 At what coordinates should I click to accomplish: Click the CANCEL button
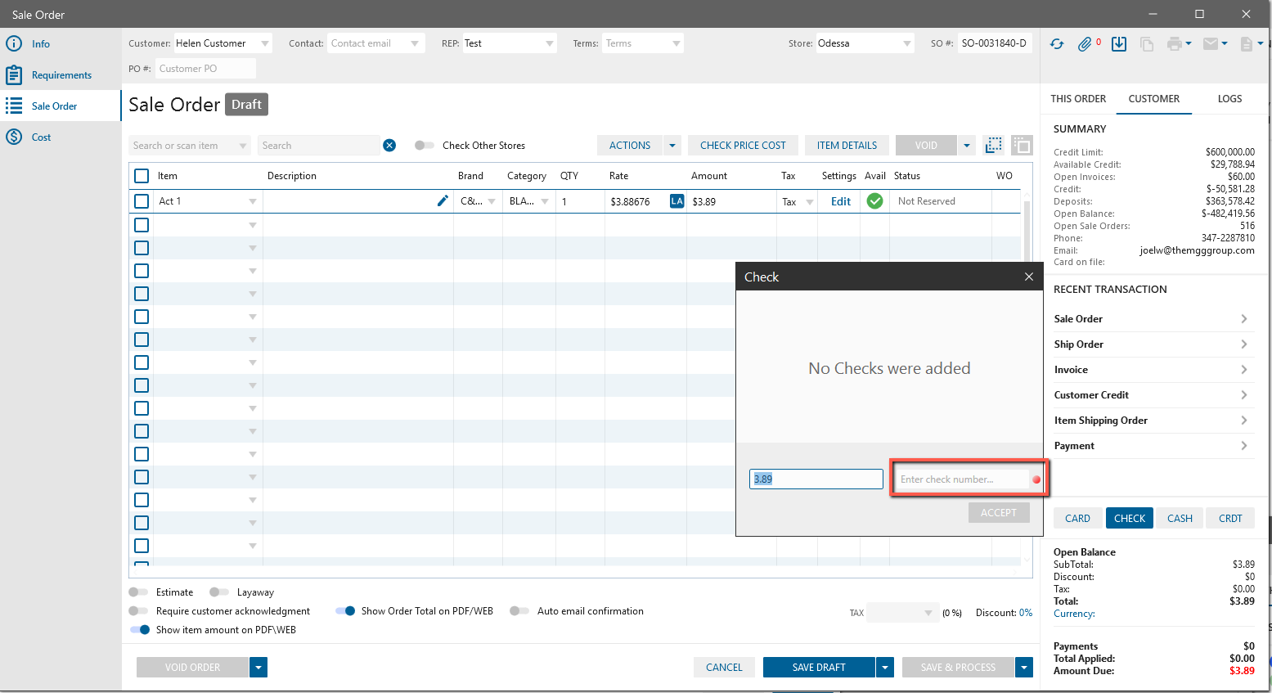(724, 668)
